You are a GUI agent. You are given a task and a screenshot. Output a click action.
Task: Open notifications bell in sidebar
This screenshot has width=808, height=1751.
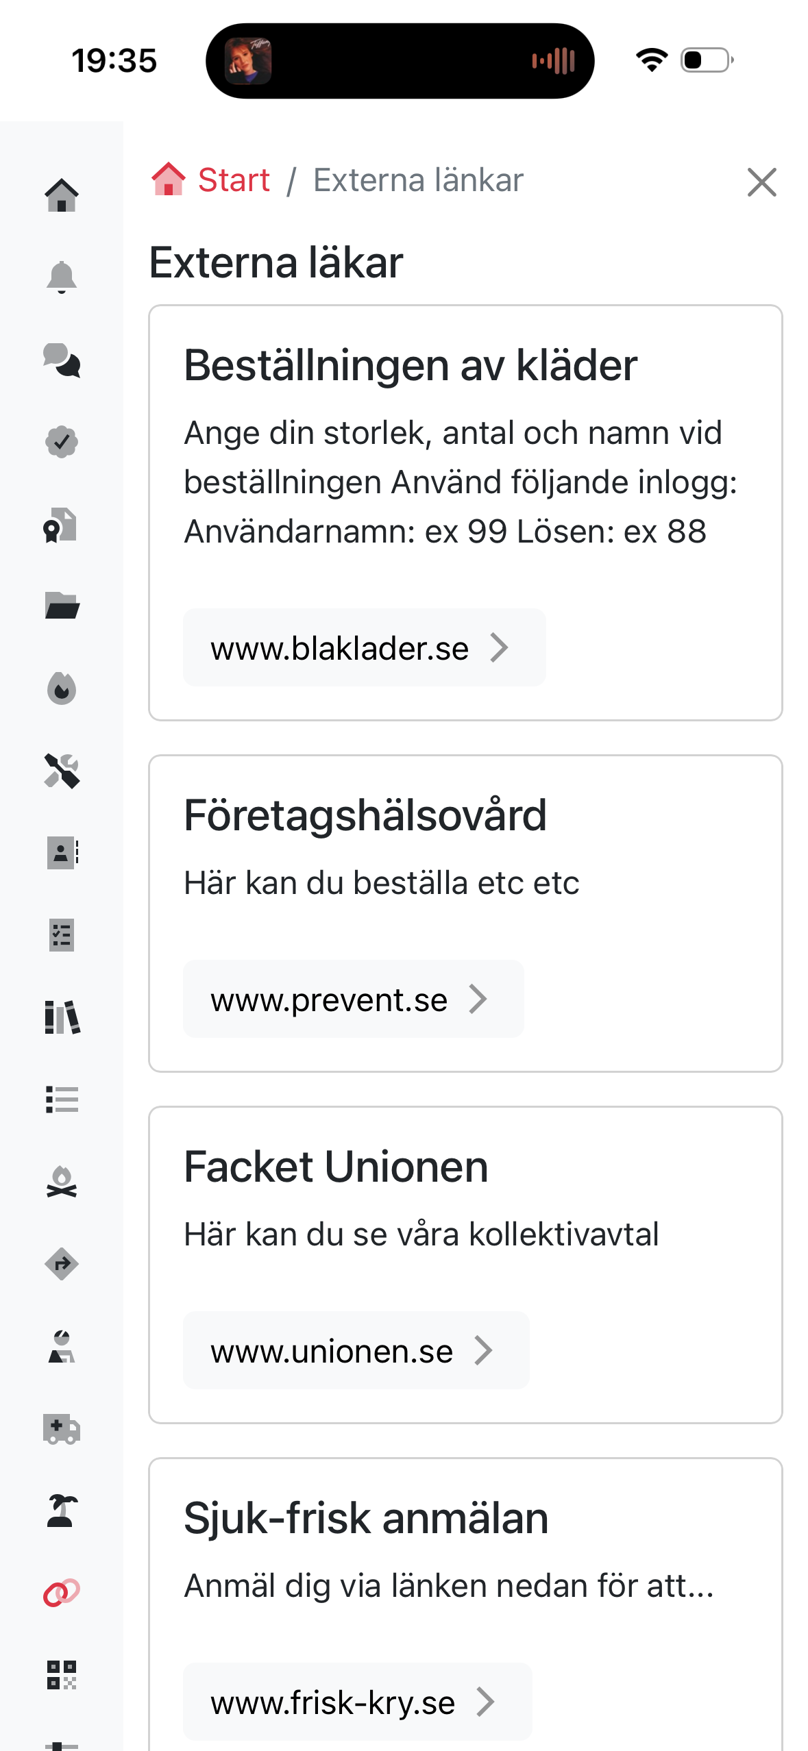[62, 277]
